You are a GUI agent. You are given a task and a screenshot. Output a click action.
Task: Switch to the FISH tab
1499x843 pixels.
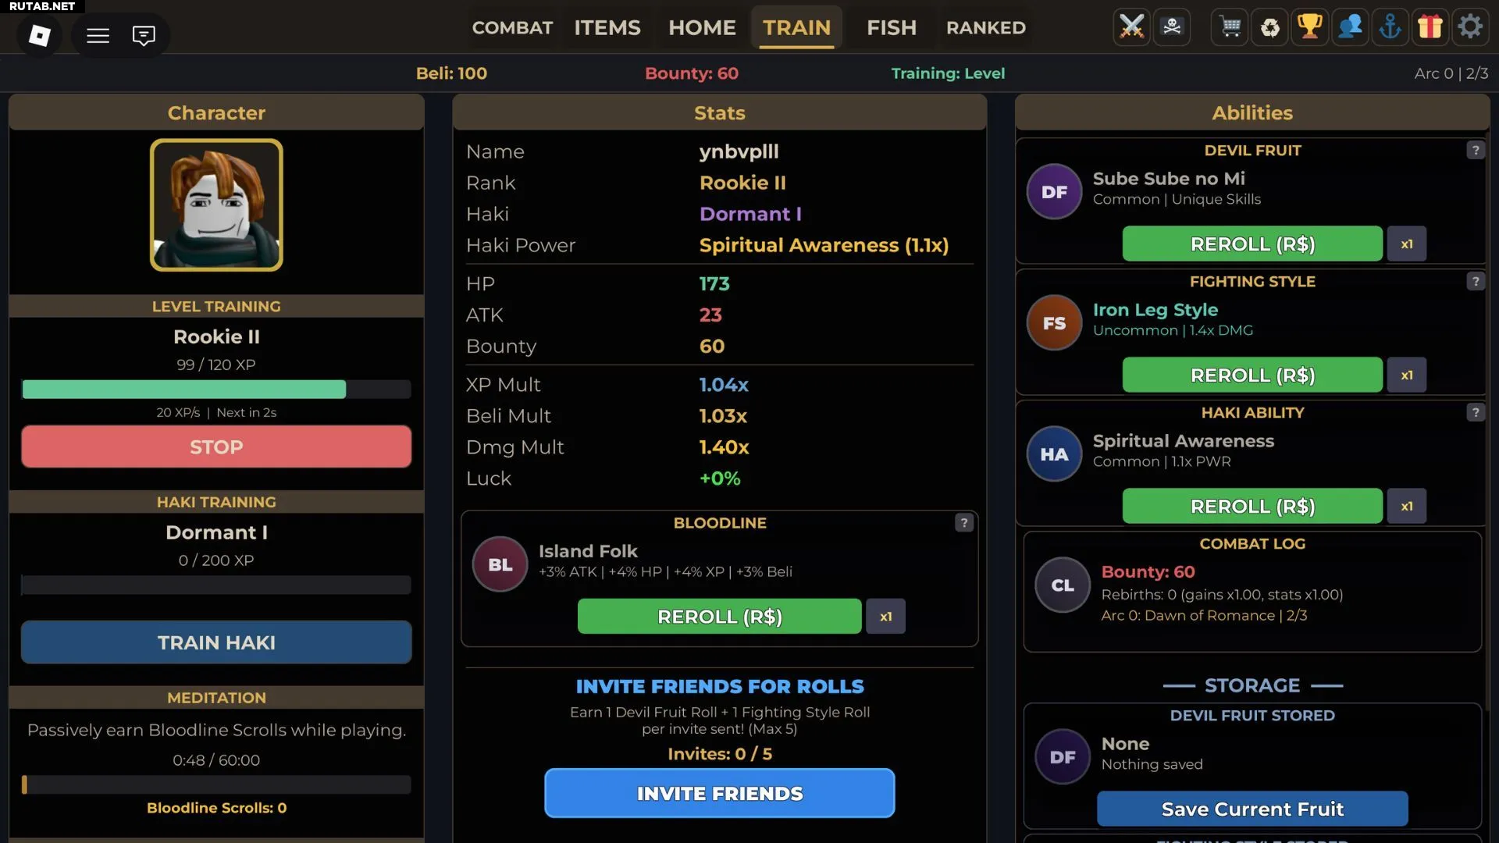892,28
